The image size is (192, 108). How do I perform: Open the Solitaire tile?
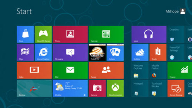pyautogui.click(x=115, y=52)
